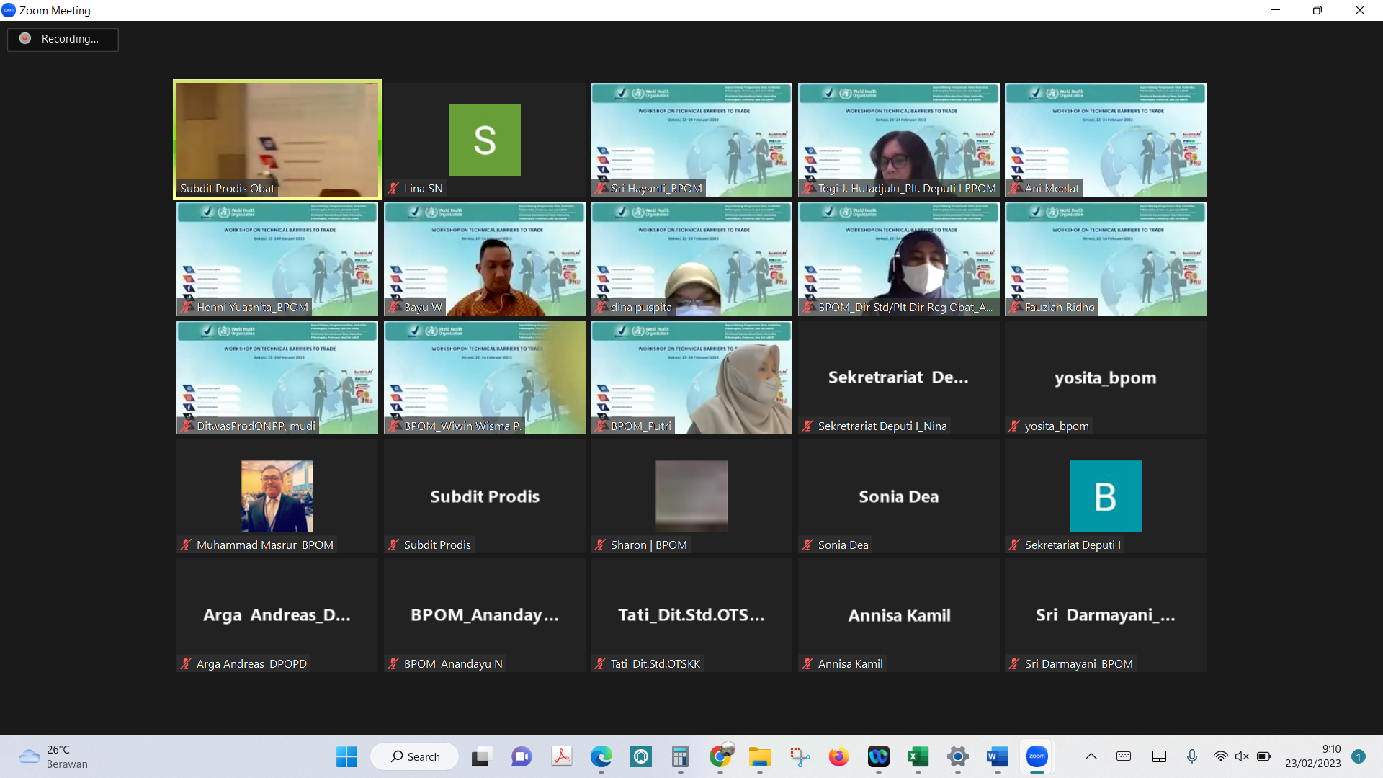Screen dimensions: 1383x778
Task: Click the Recording indicator button
Action: coord(63,39)
